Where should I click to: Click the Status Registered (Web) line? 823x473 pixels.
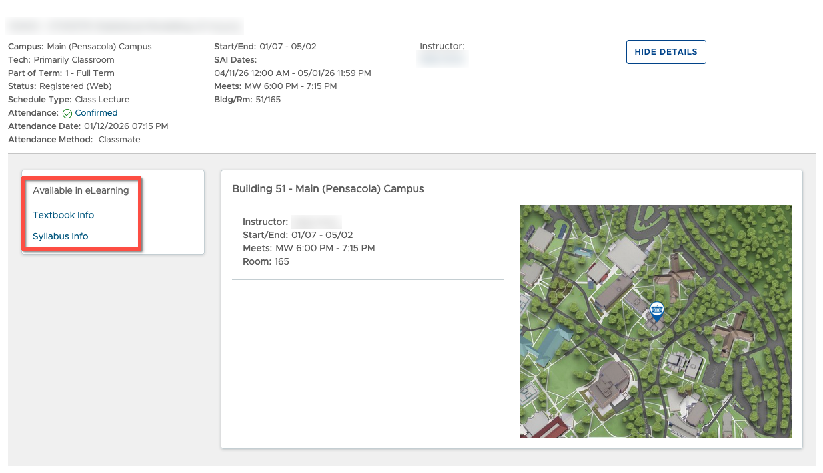point(60,86)
